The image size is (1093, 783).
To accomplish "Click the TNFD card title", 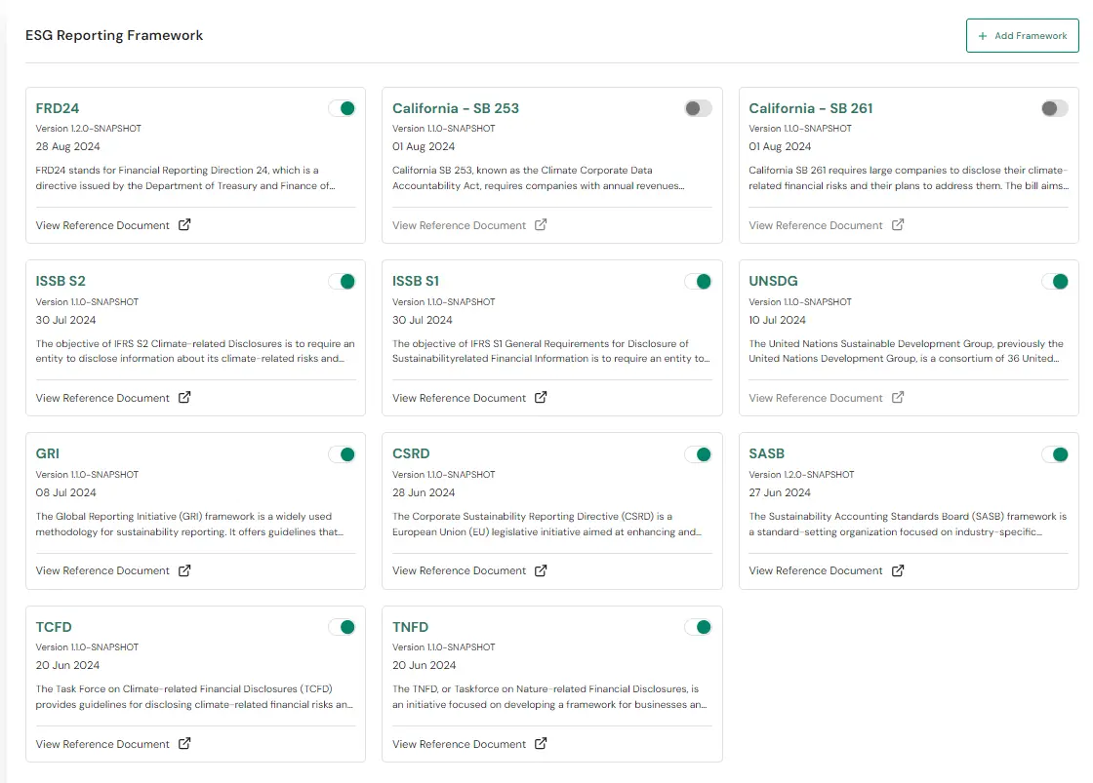I will [x=410, y=627].
